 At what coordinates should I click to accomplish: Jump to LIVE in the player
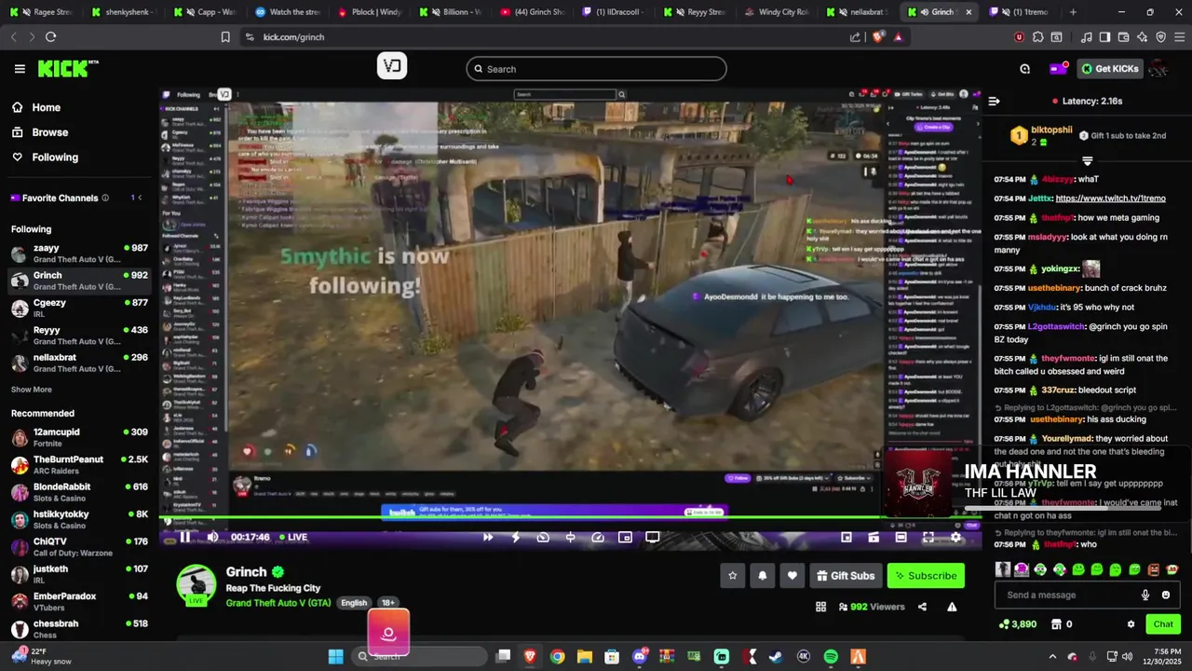point(292,537)
